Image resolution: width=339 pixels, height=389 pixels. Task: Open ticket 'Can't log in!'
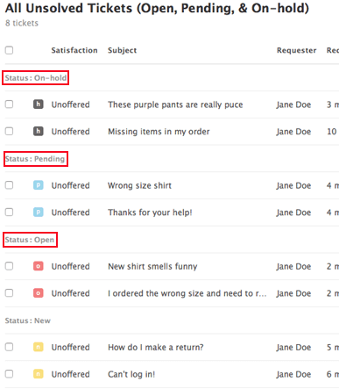coord(131,374)
